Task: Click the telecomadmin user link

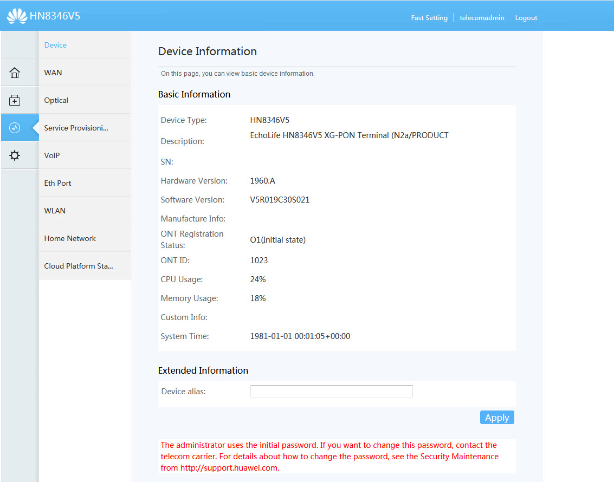Action: [x=482, y=18]
